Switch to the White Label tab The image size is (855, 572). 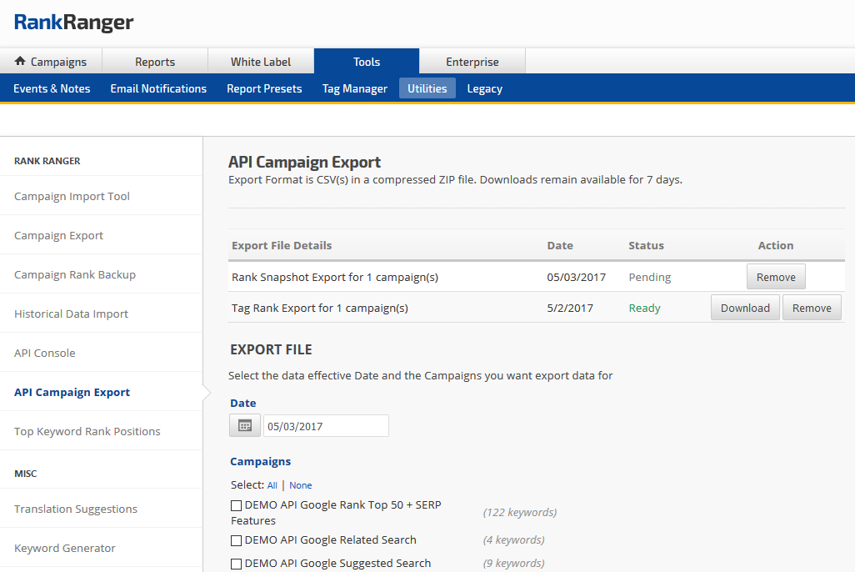[x=261, y=62]
